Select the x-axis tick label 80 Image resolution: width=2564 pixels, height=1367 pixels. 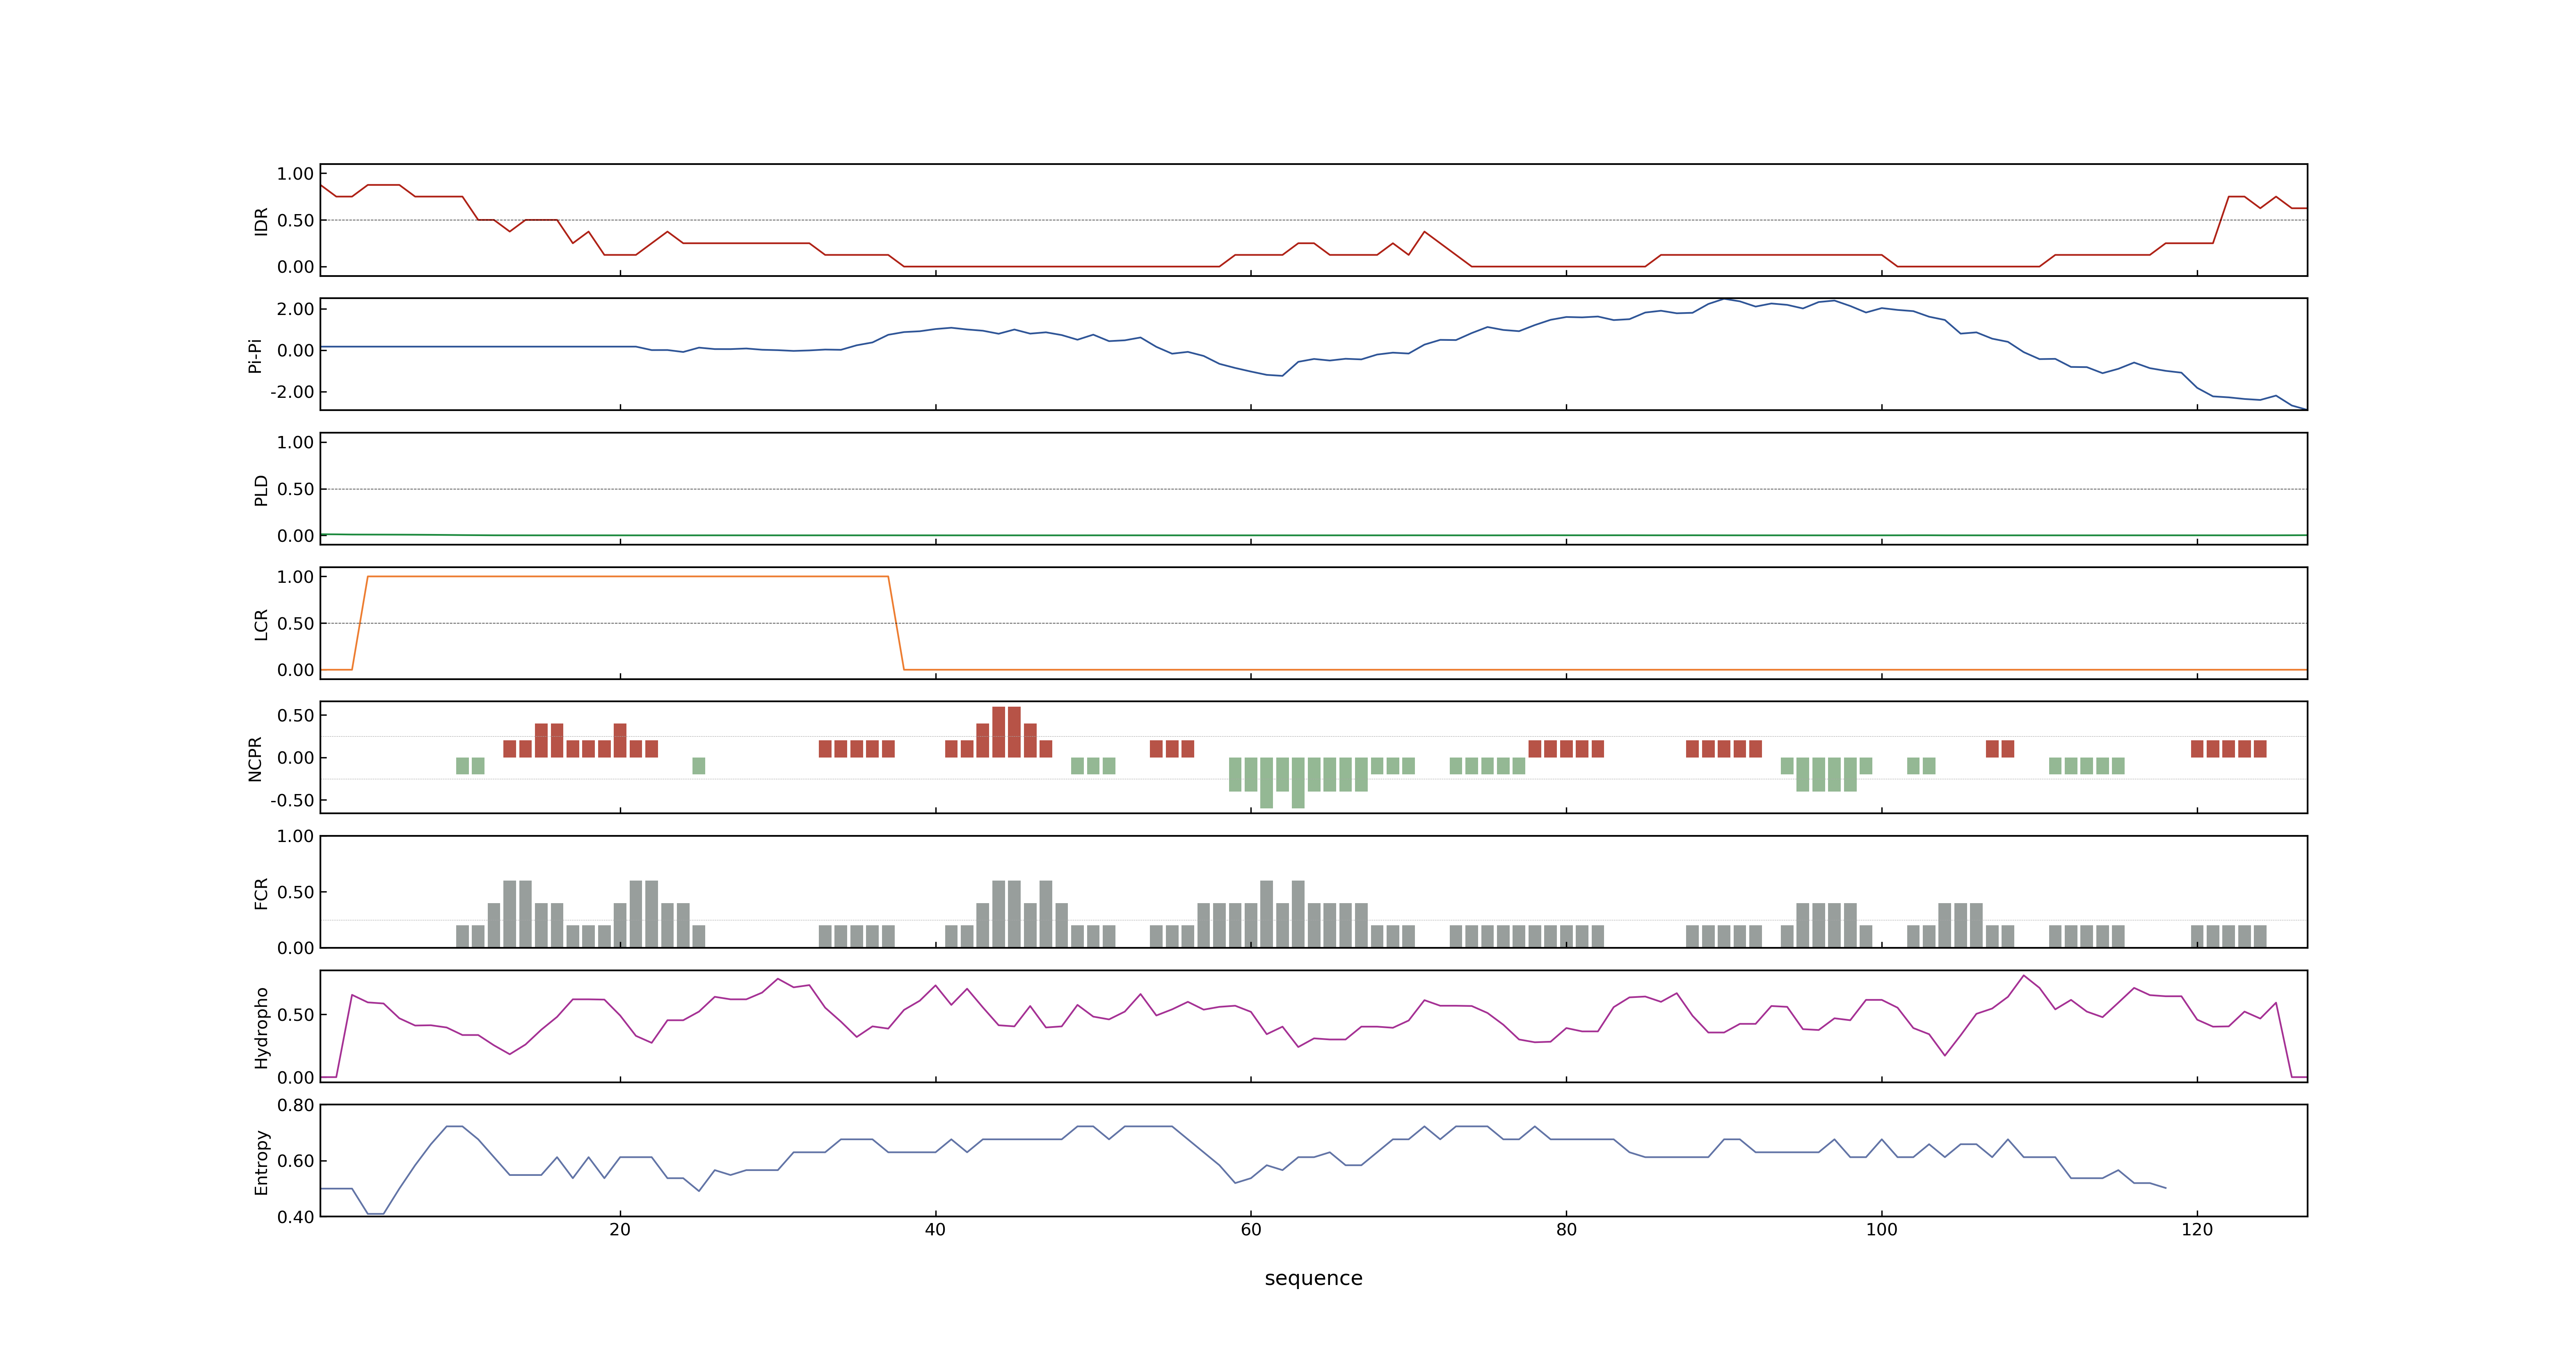1567,1230
